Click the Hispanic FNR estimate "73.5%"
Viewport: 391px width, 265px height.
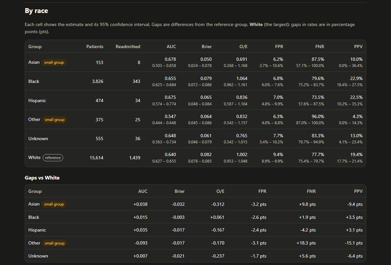[x=318, y=97]
